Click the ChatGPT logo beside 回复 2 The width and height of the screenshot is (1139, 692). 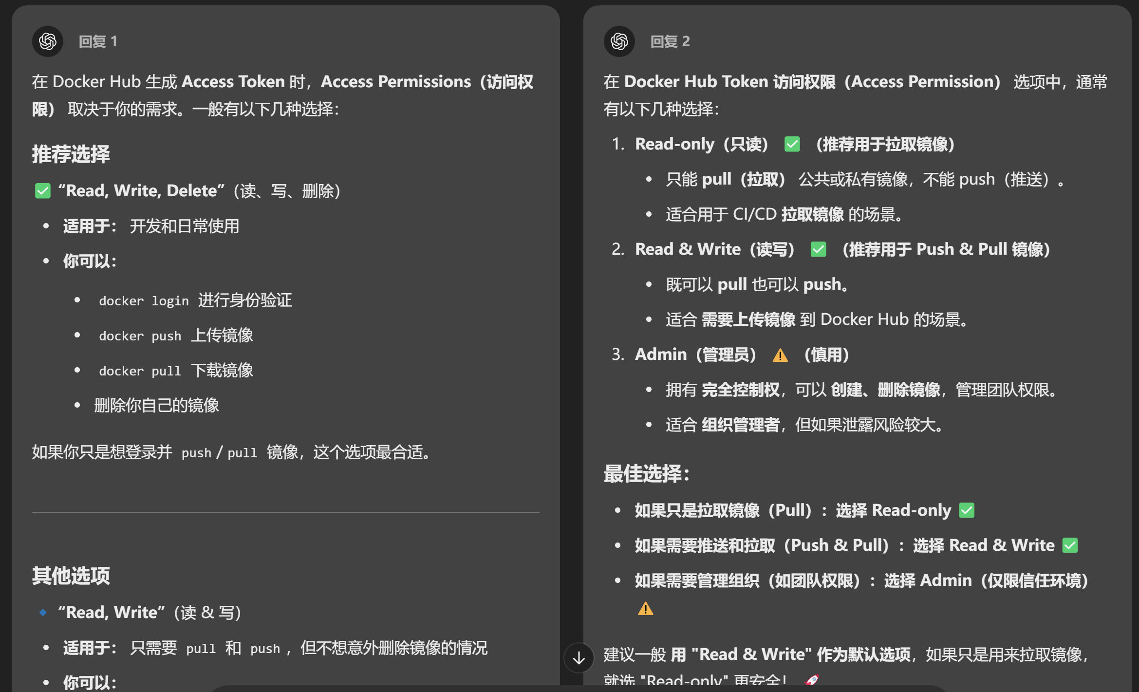point(619,41)
